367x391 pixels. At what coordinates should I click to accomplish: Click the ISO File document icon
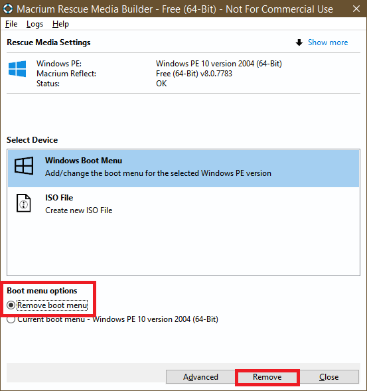[x=24, y=203]
